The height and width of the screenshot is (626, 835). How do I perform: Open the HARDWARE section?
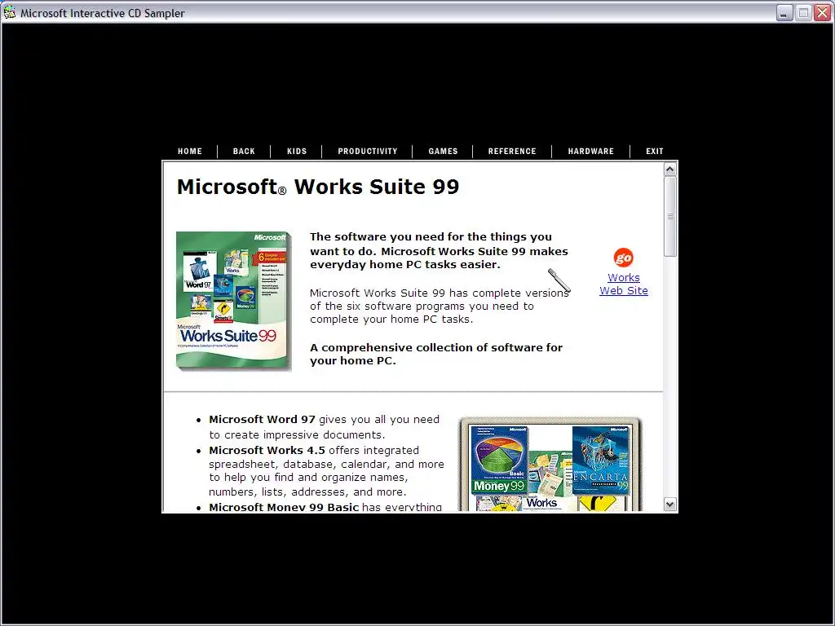coord(591,151)
